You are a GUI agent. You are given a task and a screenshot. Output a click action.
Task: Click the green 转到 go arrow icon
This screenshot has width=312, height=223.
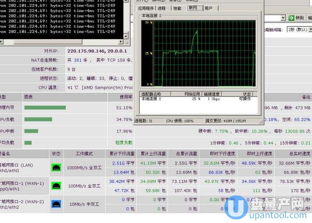291,18
